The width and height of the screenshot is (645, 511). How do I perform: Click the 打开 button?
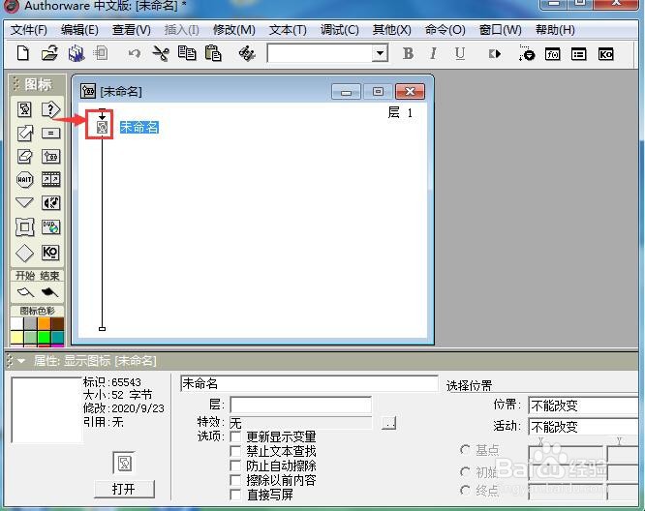[x=124, y=489]
